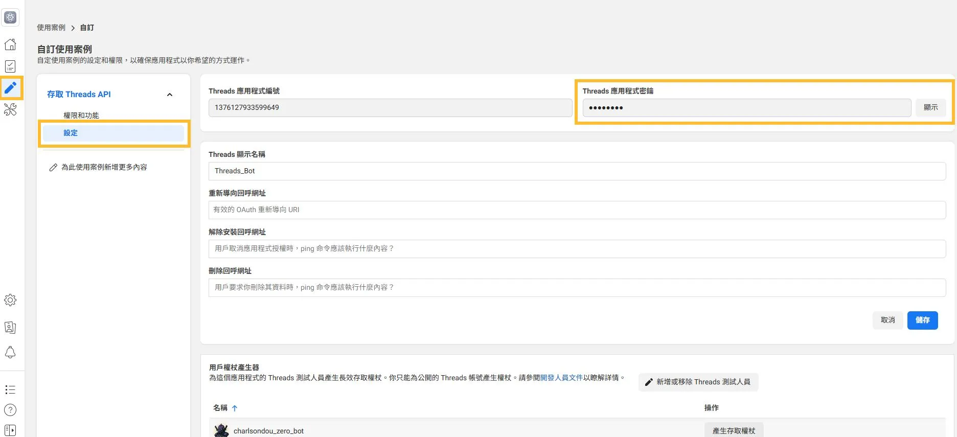This screenshot has height=437, width=957.
Task: Open the wrench tools sidebar icon
Action: click(10, 109)
